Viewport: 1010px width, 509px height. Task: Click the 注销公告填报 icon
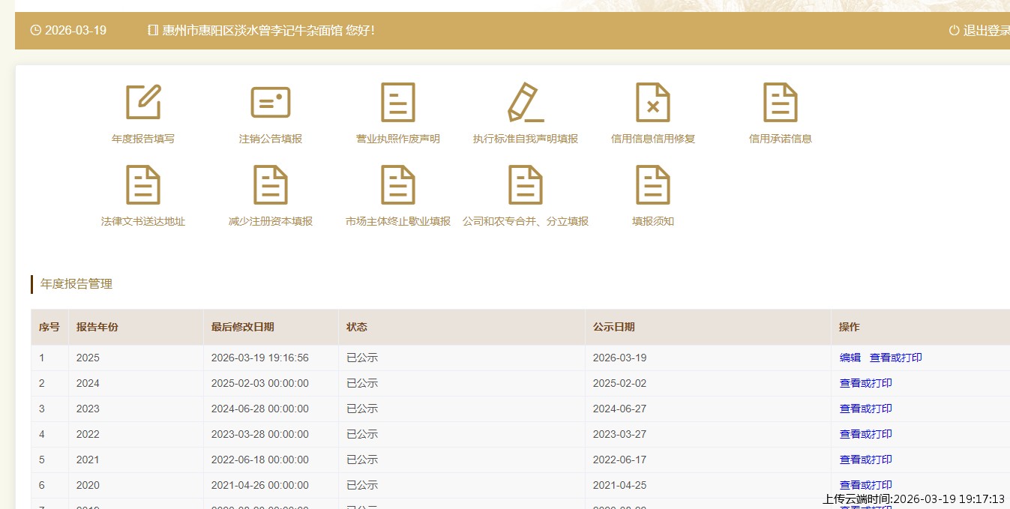point(271,103)
